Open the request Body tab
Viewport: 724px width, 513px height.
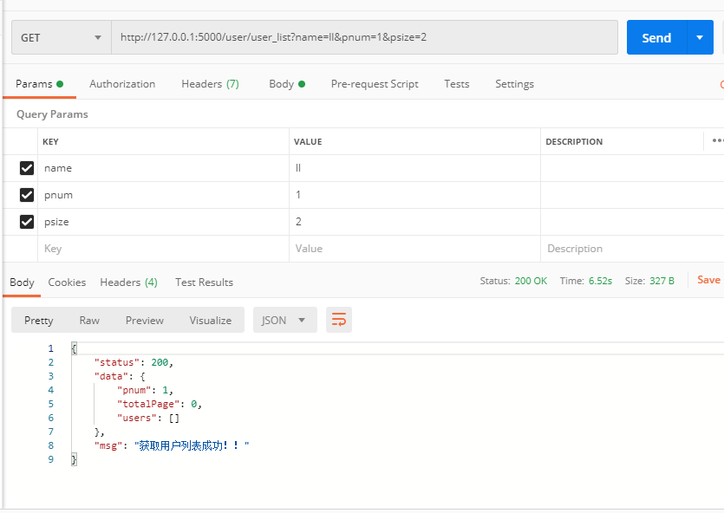[287, 84]
